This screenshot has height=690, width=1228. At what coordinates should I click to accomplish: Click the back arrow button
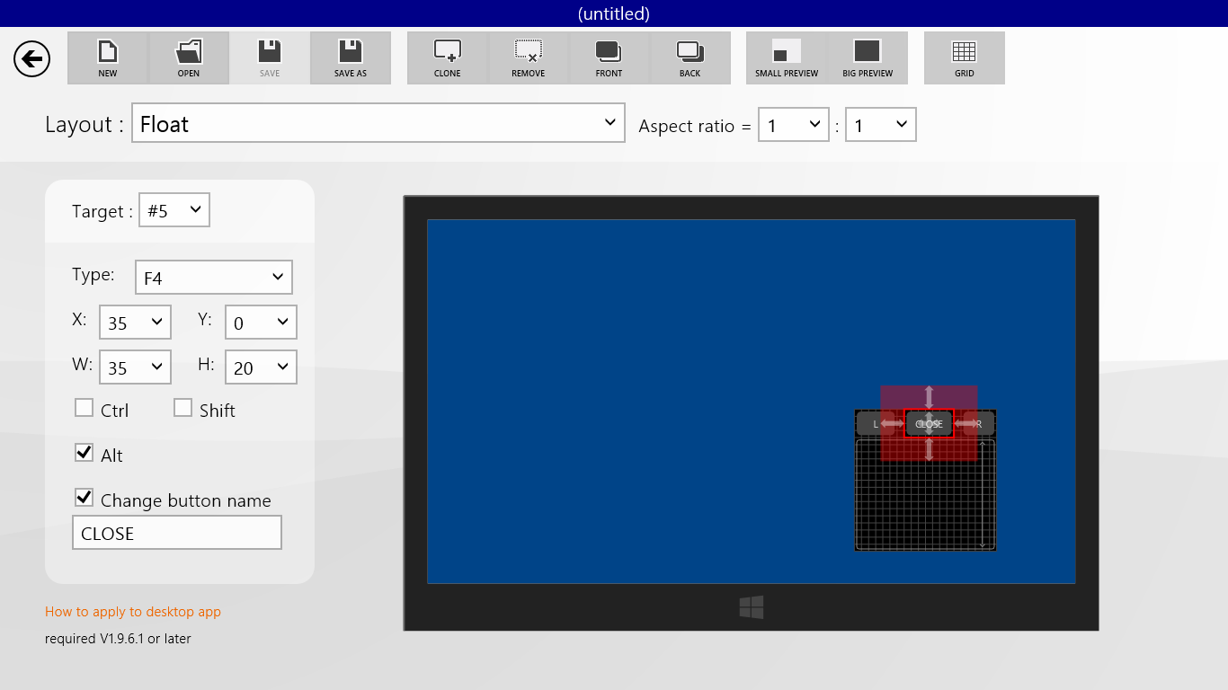pyautogui.click(x=31, y=58)
